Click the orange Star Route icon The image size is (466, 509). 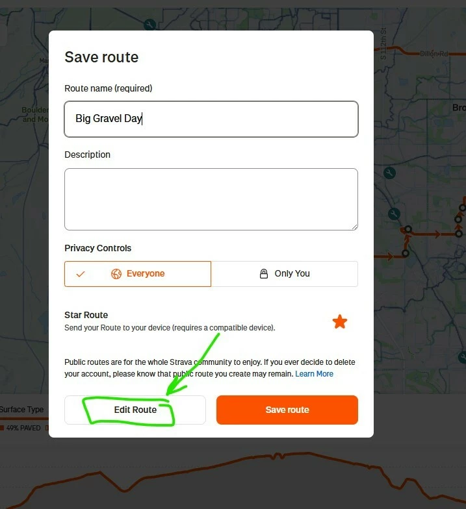tap(339, 322)
